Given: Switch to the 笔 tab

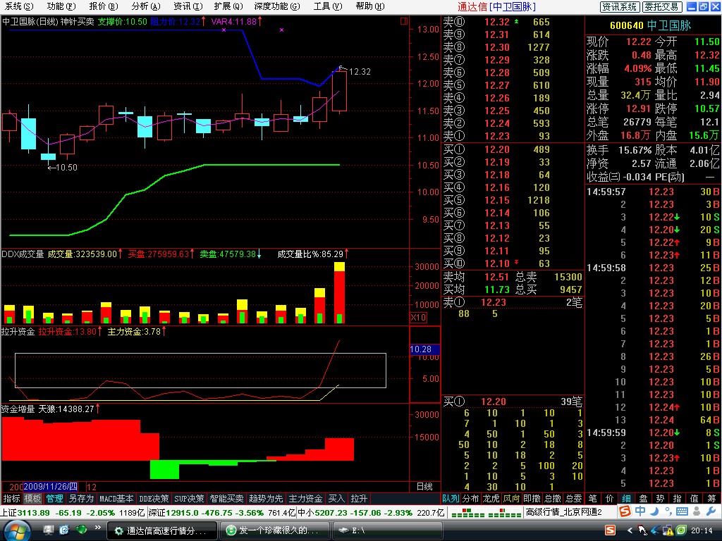Looking at the screenshot, I should pyautogui.click(x=593, y=499).
